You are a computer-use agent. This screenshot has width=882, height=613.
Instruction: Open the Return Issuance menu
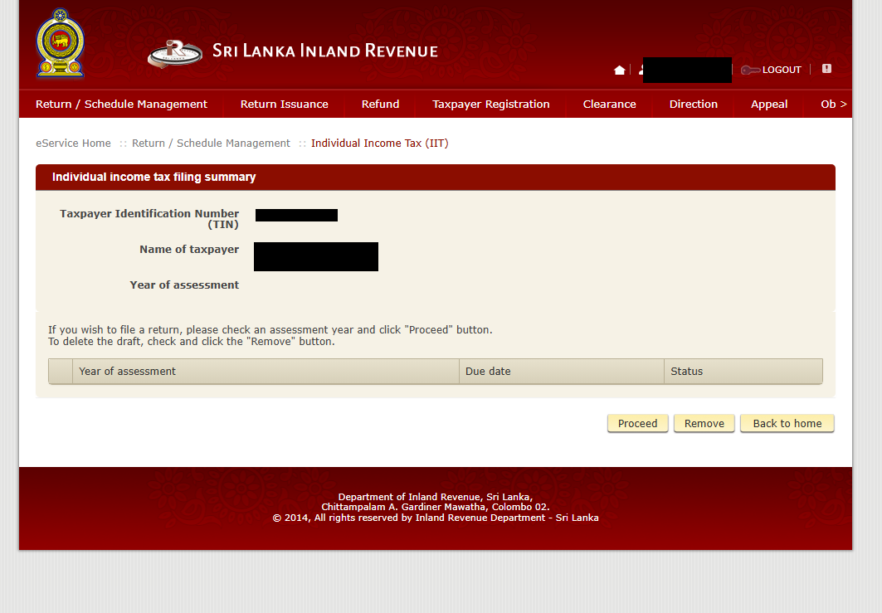point(284,104)
